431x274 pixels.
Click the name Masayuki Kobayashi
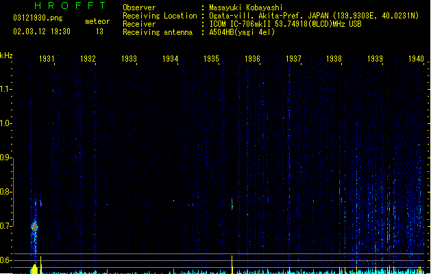pyautogui.click(x=246, y=8)
